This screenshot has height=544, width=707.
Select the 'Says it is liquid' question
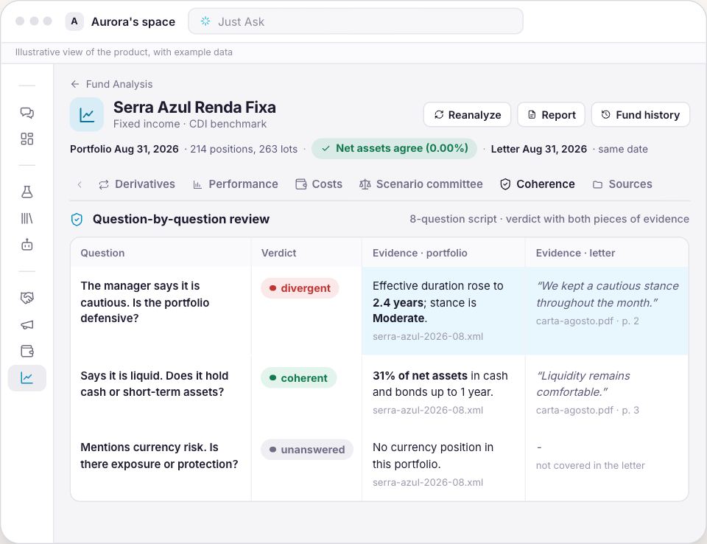coord(154,384)
